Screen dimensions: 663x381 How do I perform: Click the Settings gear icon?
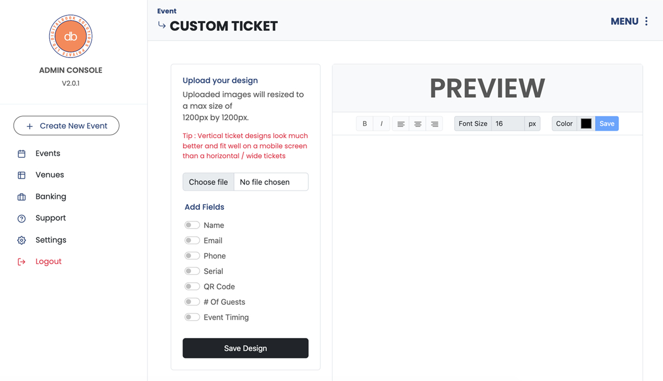pos(22,240)
